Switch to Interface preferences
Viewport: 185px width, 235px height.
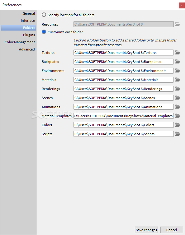(28, 21)
